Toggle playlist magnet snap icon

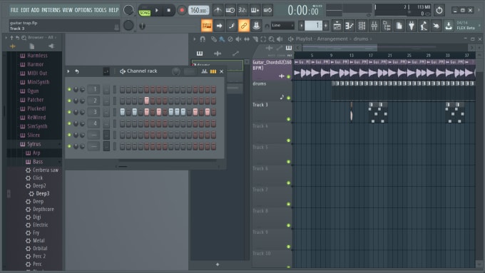pyautogui.click(x=203, y=39)
